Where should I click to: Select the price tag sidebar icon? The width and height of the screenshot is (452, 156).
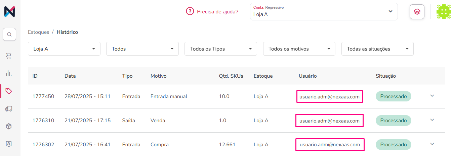point(9,91)
